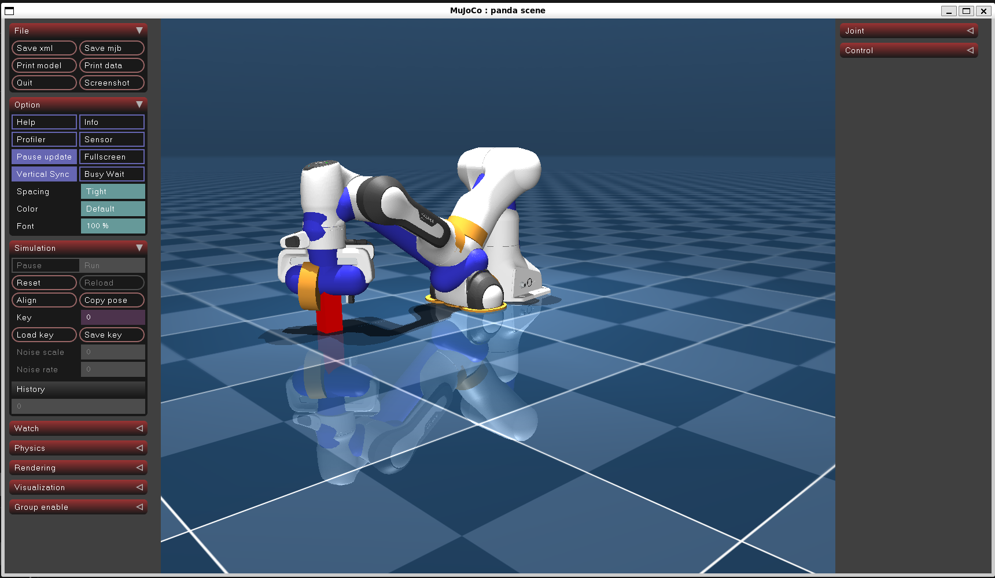This screenshot has height=578, width=995.
Task: Click Copy pose
Action: [112, 300]
